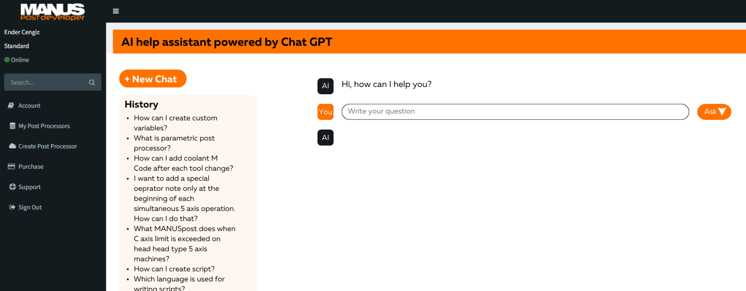Click the Purchase credit card icon
The height and width of the screenshot is (291, 746).
11,167
